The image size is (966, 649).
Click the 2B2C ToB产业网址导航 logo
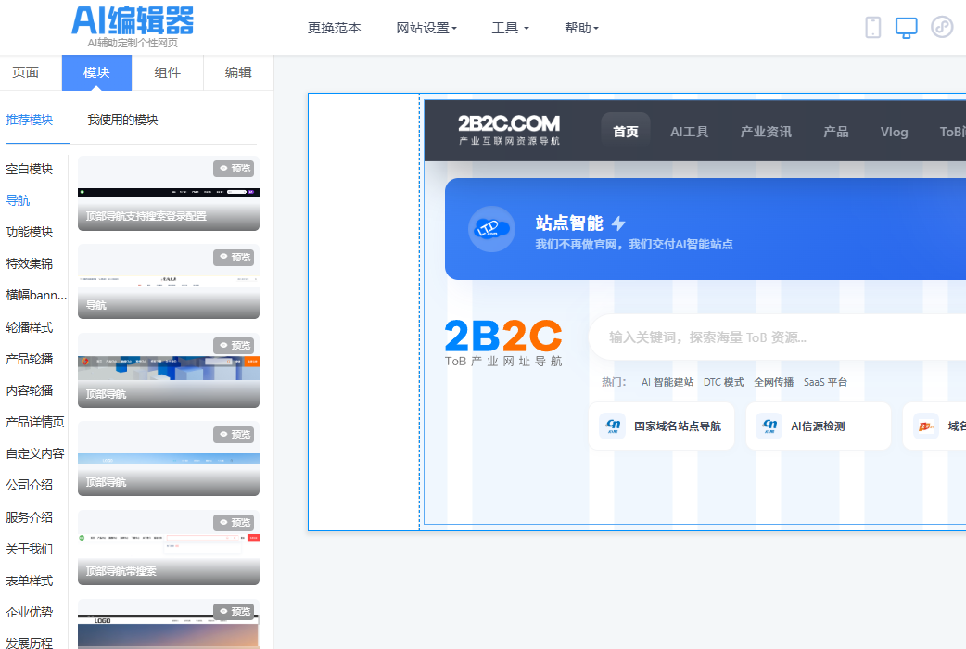point(503,343)
